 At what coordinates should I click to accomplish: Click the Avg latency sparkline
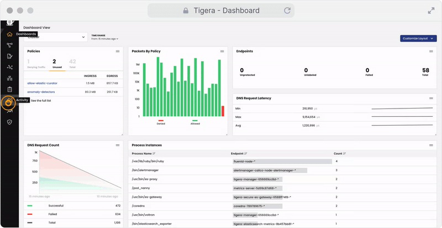[402, 125]
